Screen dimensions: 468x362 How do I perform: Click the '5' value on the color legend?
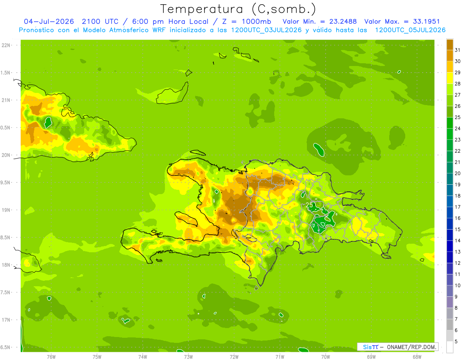click(x=456, y=341)
